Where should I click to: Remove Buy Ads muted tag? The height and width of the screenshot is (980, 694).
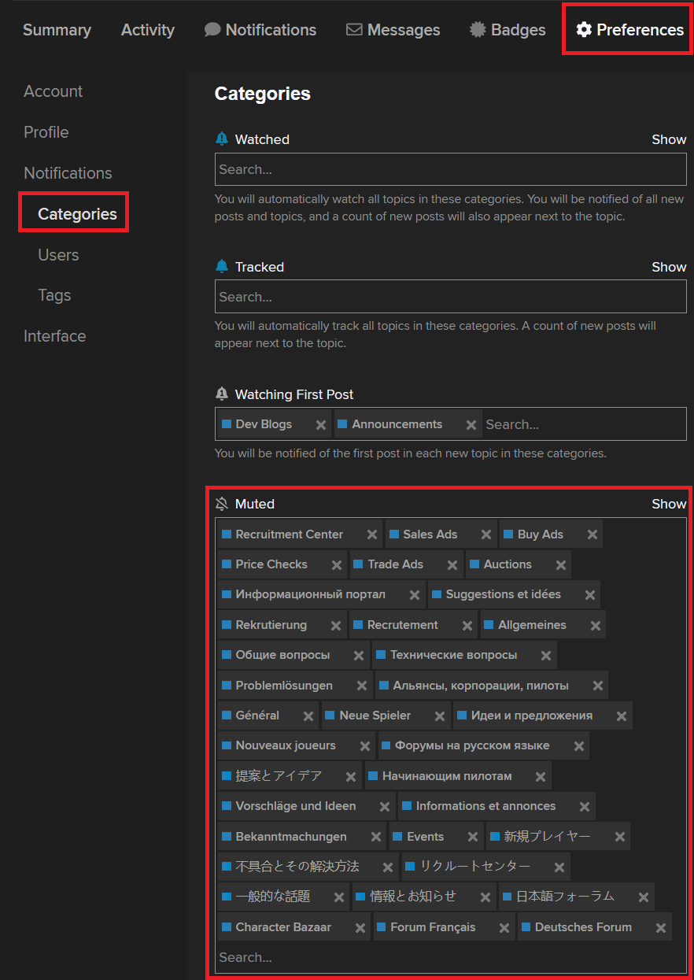[592, 534]
